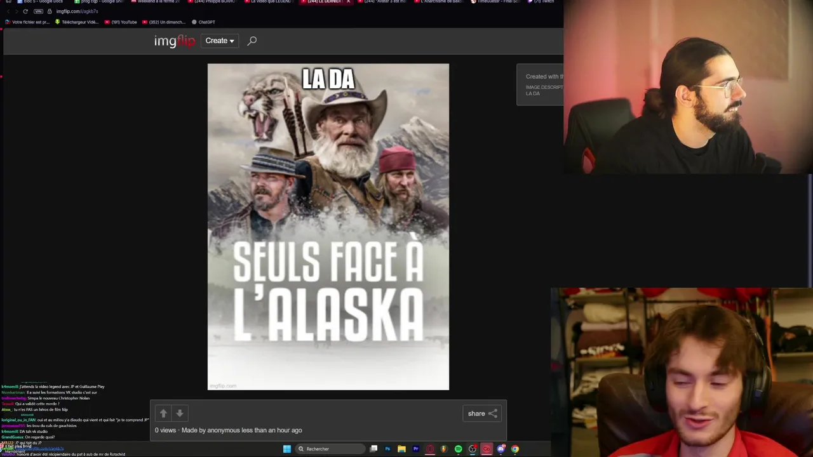Open File Explorer from taskbar
The width and height of the screenshot is (813, 457).
point(401,449)
